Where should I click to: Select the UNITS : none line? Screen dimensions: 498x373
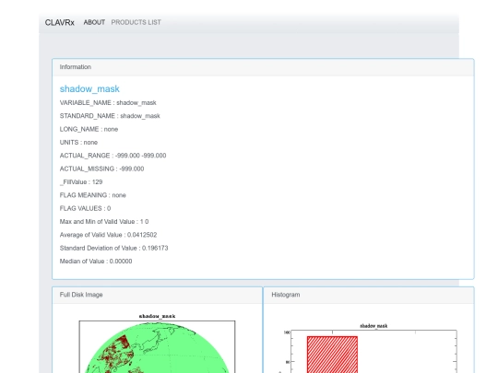78,143
